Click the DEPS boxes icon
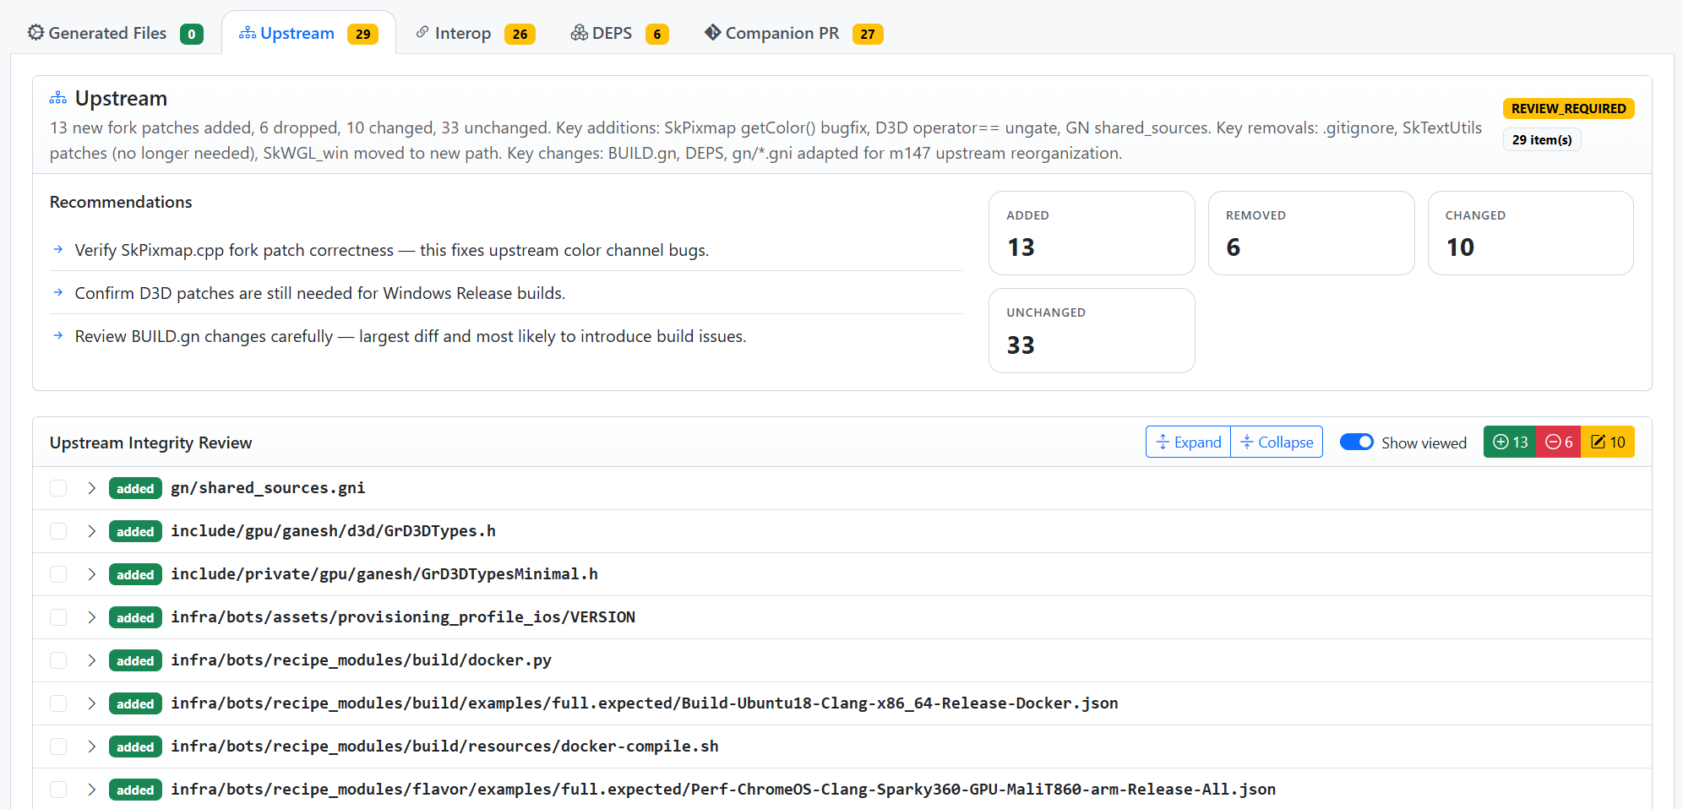Viewport: 1683px width, 809px height. click(x=579, y=33)
